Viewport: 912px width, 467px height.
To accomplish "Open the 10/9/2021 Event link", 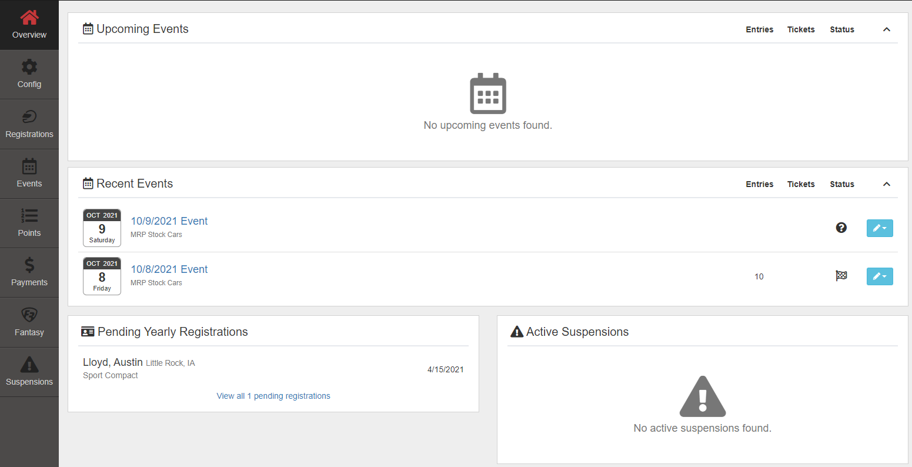I will click(x=169, y=221).
